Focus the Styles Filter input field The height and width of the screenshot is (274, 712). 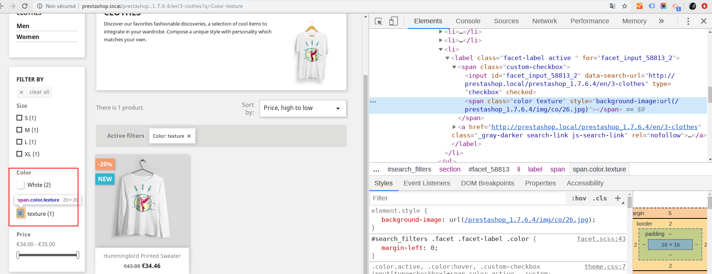(467, 198)
